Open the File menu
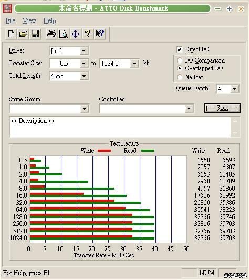 [x=11, y=20]
